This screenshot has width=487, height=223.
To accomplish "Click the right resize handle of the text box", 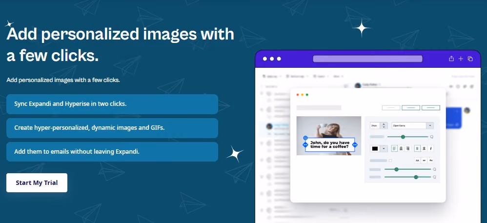I will point(355,145).
